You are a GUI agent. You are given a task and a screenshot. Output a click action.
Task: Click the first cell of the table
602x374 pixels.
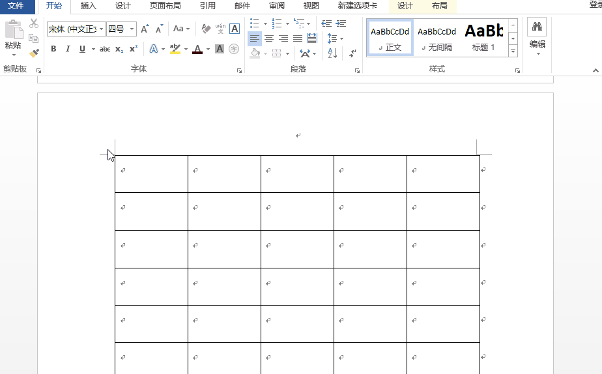coord(151,174)
